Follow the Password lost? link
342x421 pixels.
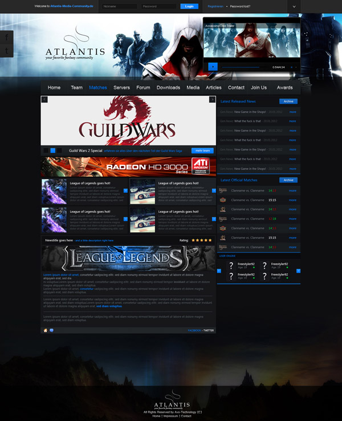click(x=240, y=6)
